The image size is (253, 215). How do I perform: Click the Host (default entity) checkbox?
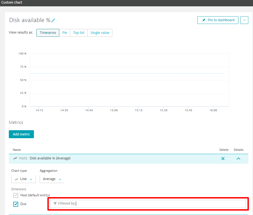(16, 195)
